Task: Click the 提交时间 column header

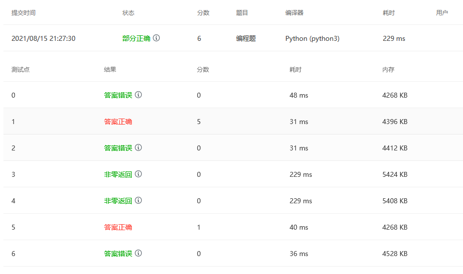Action: coord(23,12)
